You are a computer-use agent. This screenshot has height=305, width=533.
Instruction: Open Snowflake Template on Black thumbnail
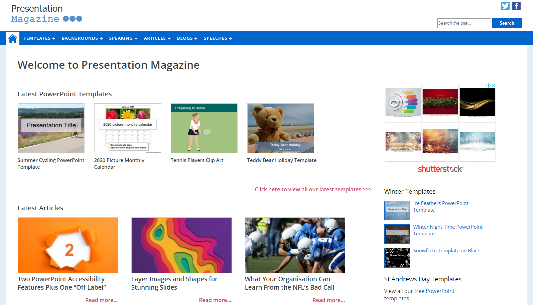[397, 258]
